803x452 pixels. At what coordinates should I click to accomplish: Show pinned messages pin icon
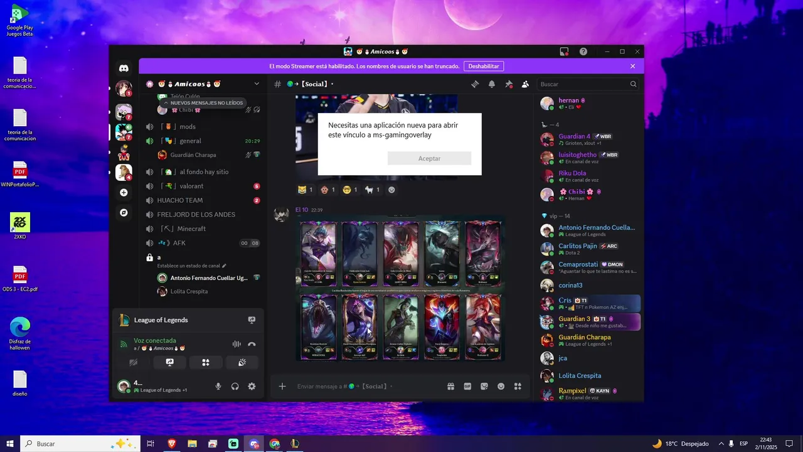tap(509, 84)
